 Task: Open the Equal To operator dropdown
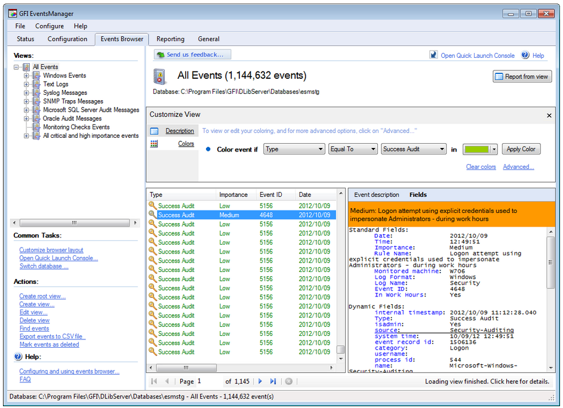[353, 149]
